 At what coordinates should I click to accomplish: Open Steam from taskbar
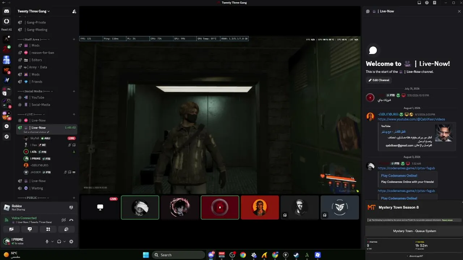[x=296, y=255]
